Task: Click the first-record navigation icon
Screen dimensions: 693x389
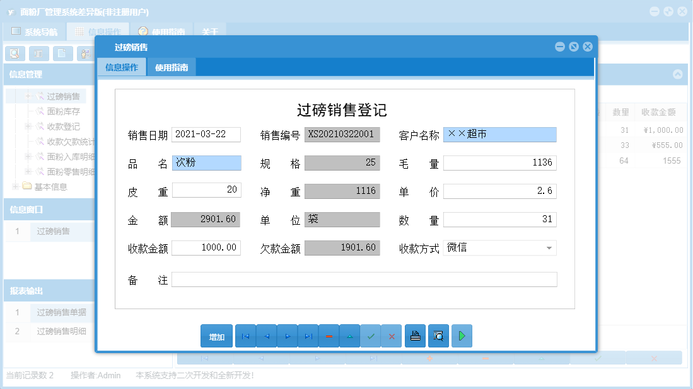Action: (x=245, y=335)
